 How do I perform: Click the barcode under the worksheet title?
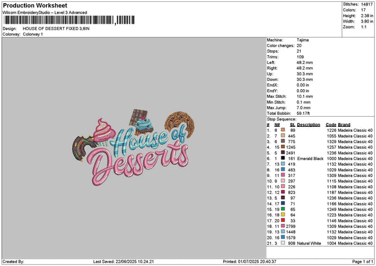[70, 20]
